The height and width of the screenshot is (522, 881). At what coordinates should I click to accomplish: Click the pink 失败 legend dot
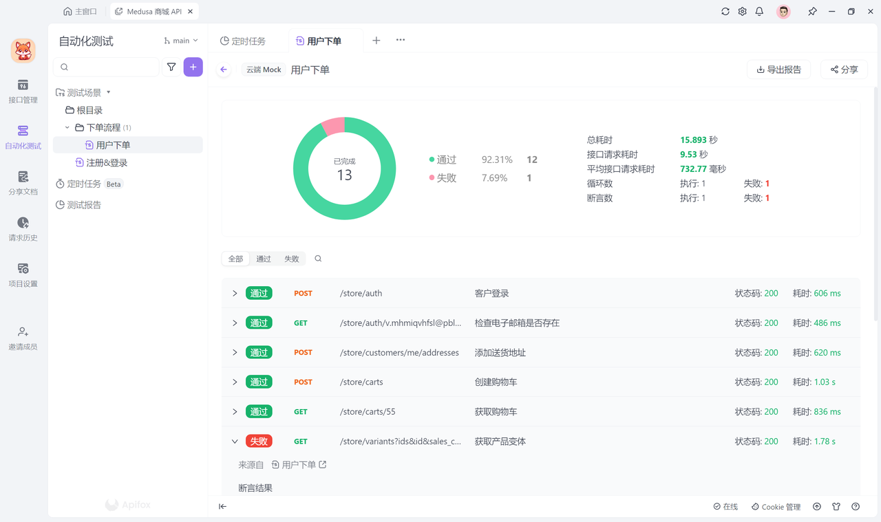point(432,178)
